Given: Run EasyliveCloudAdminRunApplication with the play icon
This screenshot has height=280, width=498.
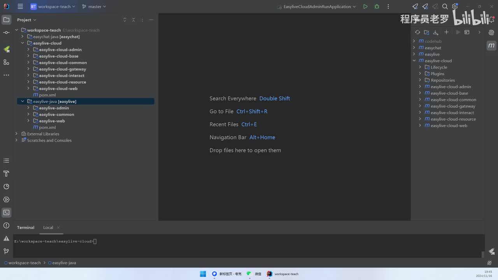Looking at the screenshot, I should point(365,7).
